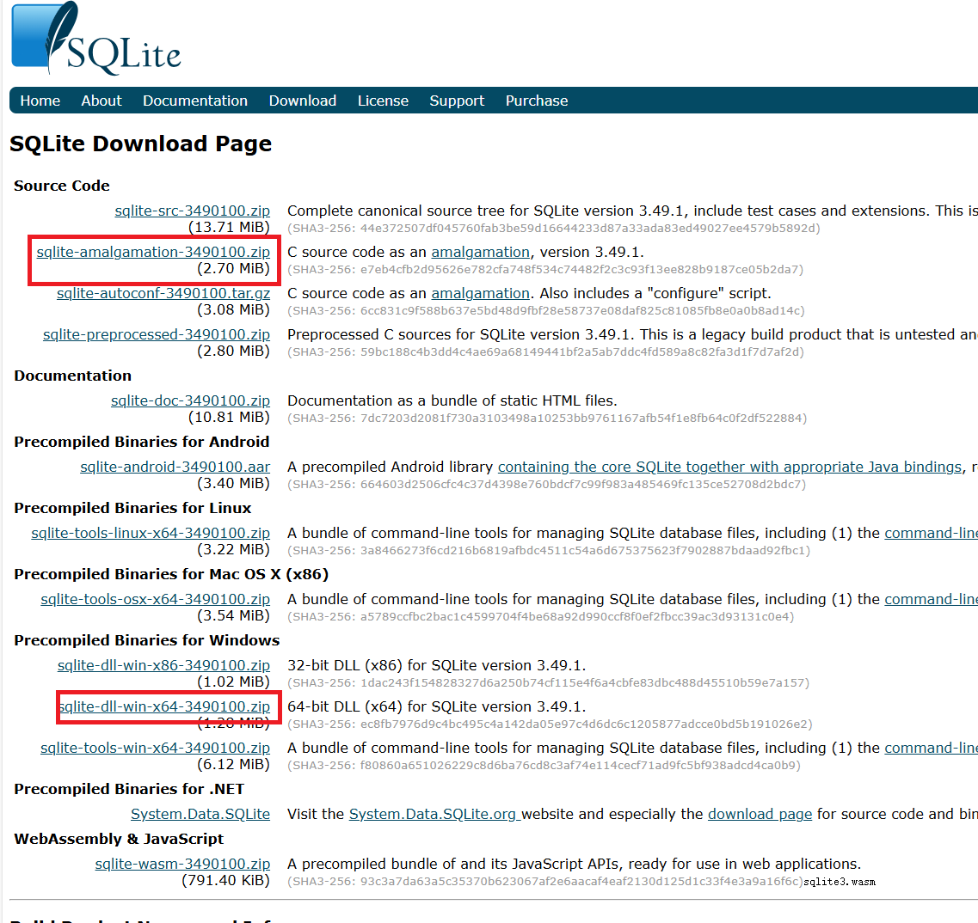Download sqlite-autoconf-3490100.tar.gz
Screen dimensions: 978x923
pos(163,293)
